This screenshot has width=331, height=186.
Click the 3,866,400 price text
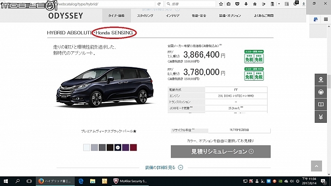(x=201, y=55)
